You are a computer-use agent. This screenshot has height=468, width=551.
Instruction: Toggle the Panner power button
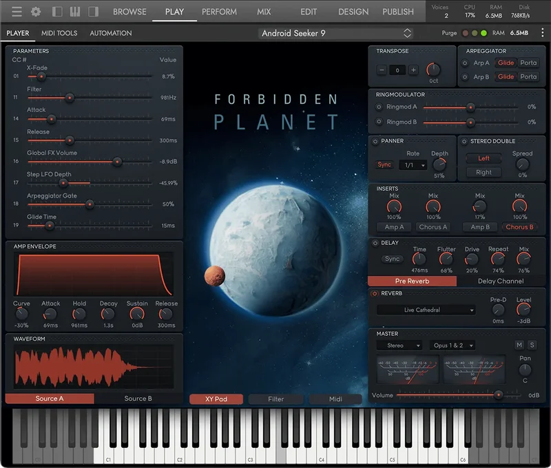[x=375, y=141]
